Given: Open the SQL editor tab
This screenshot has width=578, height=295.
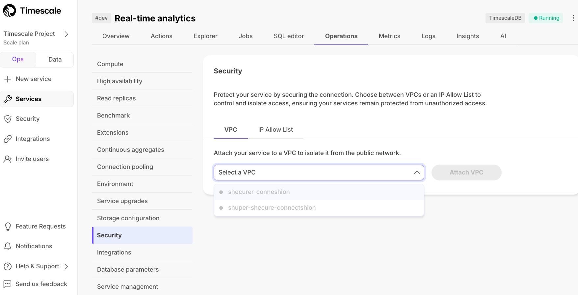Looking at the screenshot, I should (x=289, y=36).
